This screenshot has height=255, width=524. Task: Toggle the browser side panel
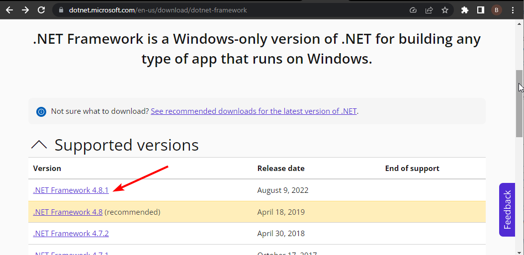(x=481, y=10)
